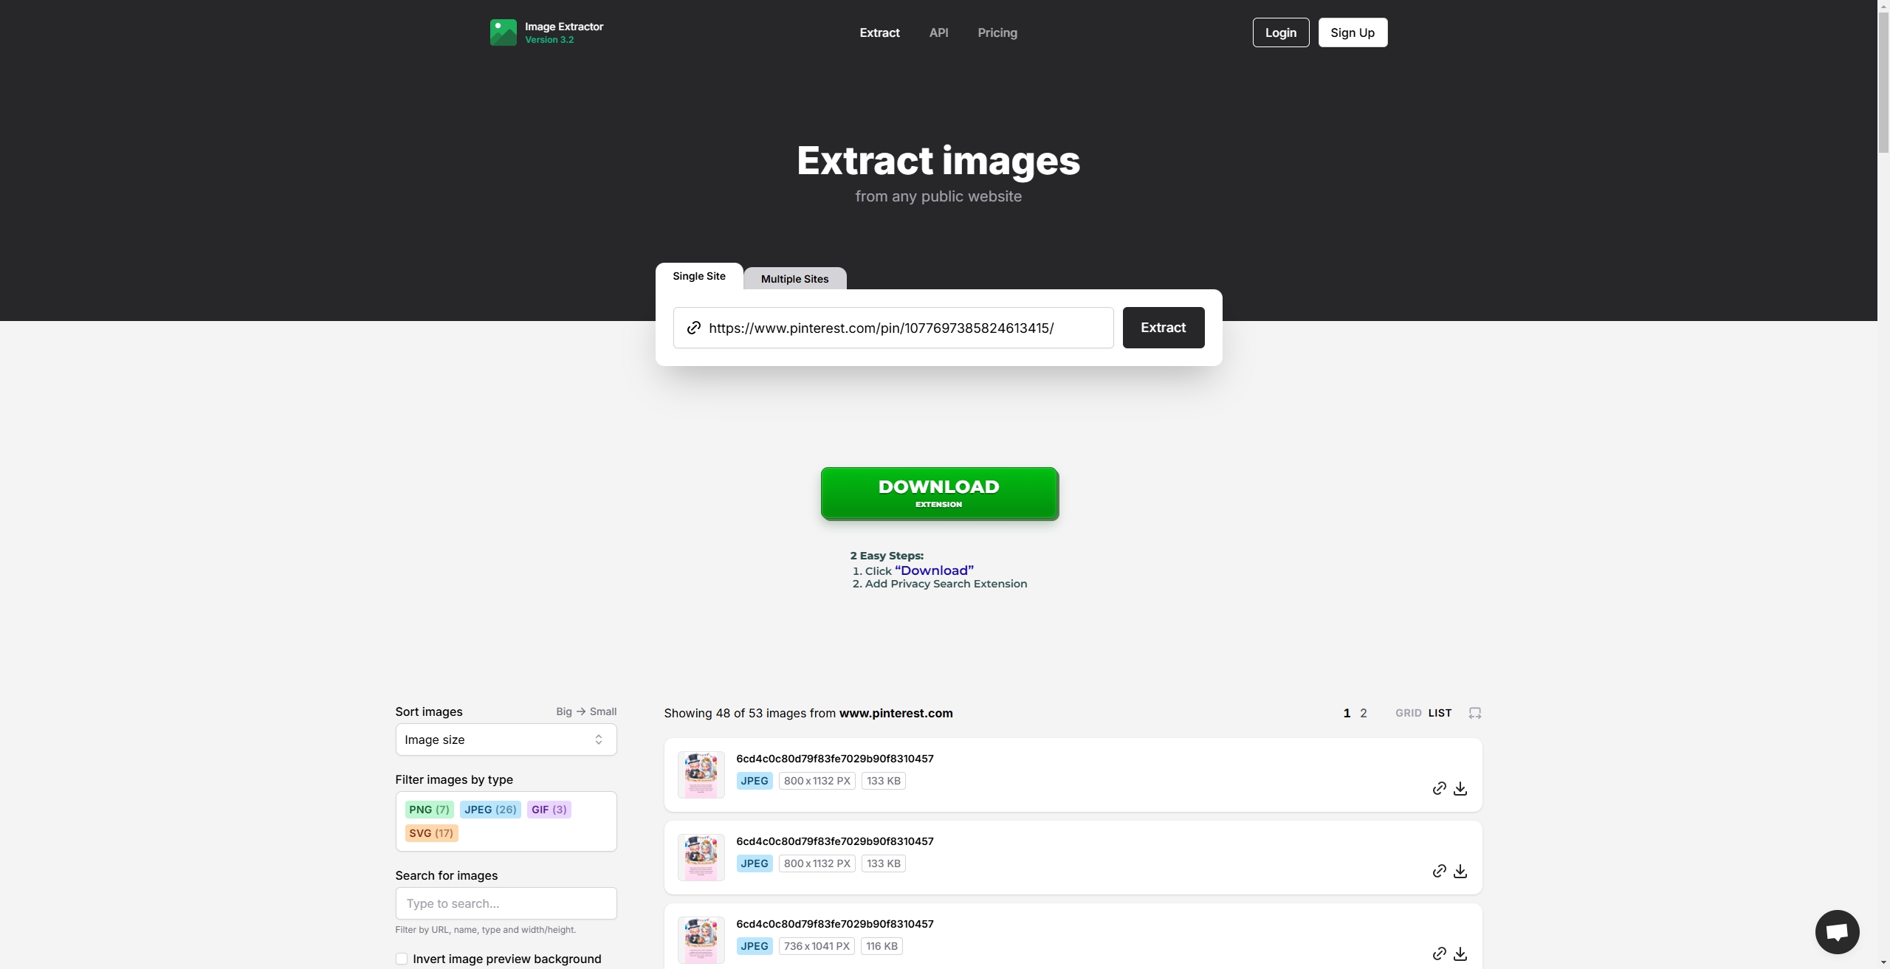The height and width of the screenshot is (969, 1890).
Task: Click the Image Extractor logo icon
Action: 503,32
